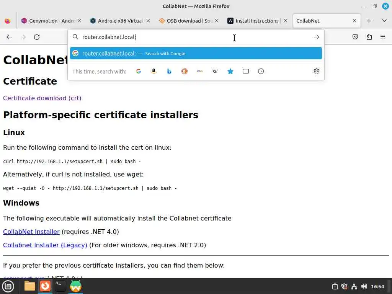Close the OSB download tab

point(217,21)
